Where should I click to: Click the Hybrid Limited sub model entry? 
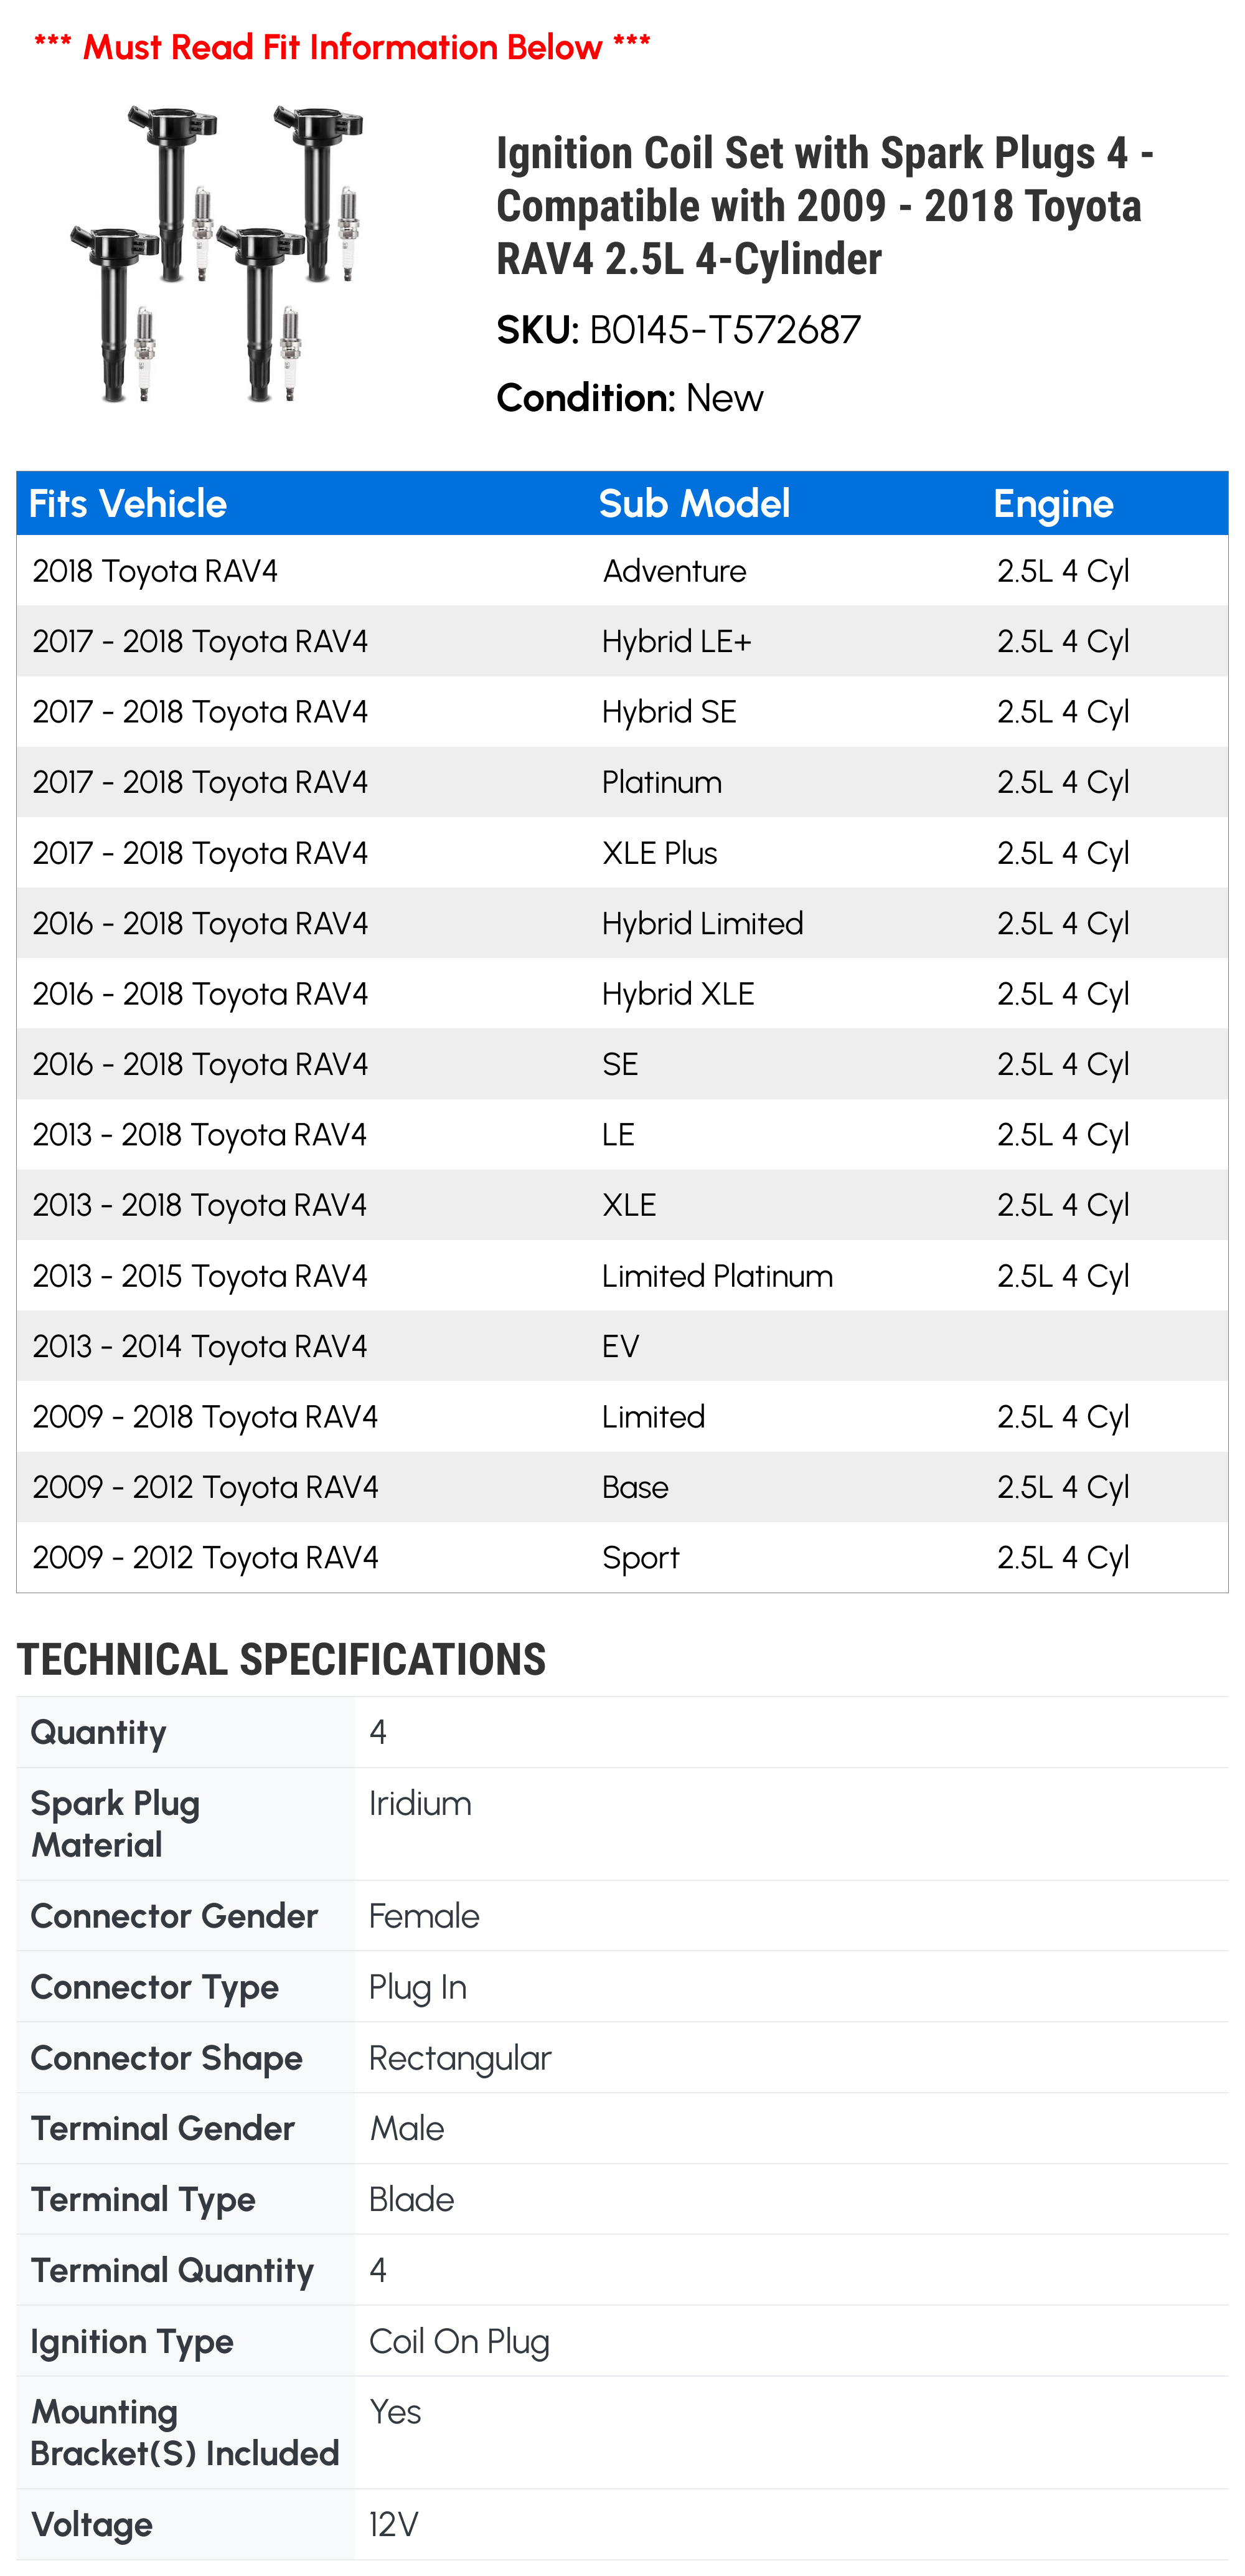[702, 923]
